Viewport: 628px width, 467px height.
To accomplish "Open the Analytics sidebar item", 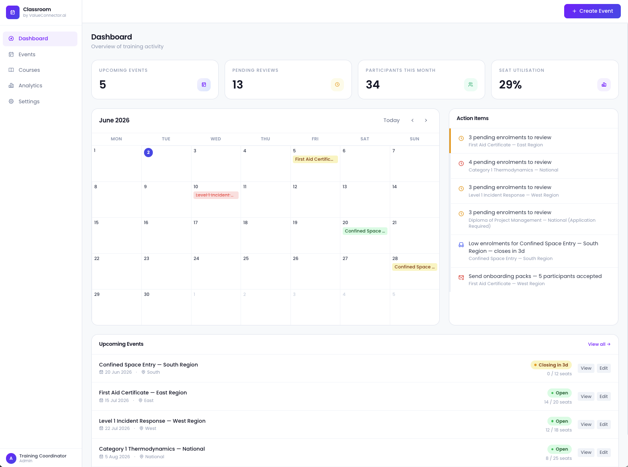I will pos(40,85).
